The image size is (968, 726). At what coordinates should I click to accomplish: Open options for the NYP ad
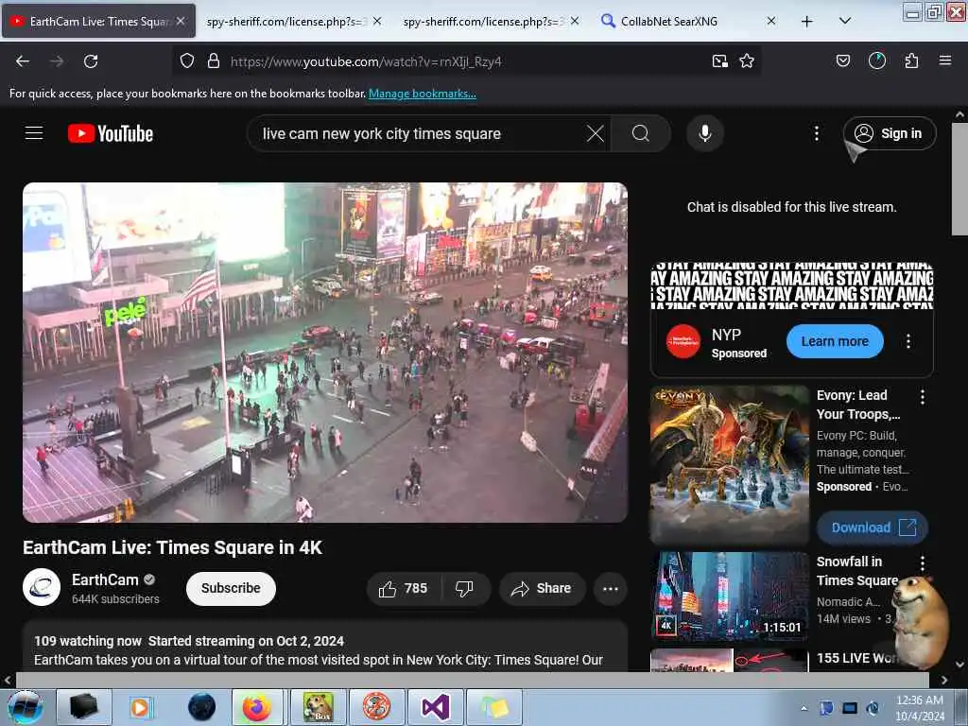(908, 341)
